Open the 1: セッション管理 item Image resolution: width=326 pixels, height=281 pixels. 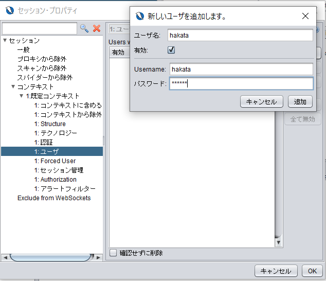[59, 170]
